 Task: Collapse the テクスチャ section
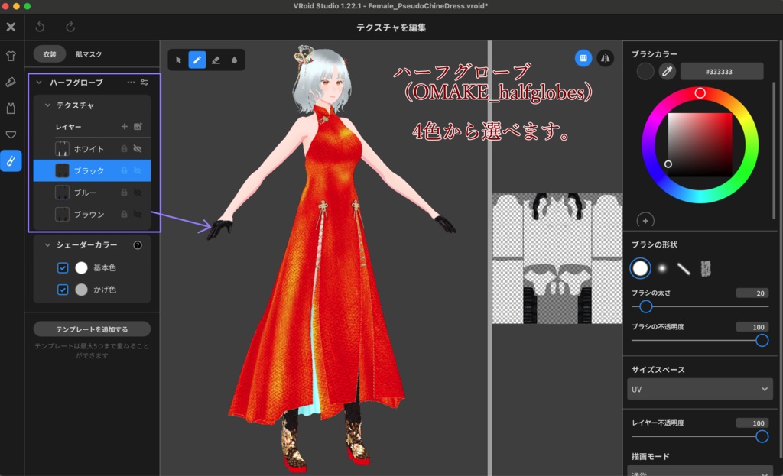[48, 105]
